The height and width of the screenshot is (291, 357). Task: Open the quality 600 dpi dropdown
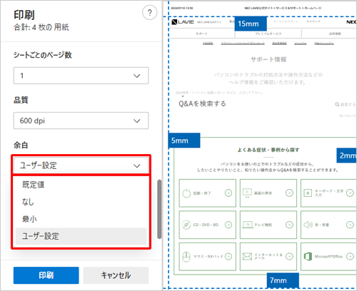pyautogui.click(x=81, y=121)
